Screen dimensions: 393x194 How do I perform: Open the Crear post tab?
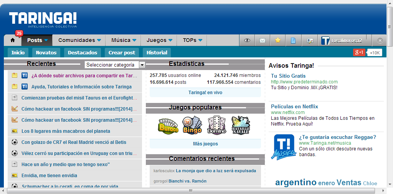[122, 53]
